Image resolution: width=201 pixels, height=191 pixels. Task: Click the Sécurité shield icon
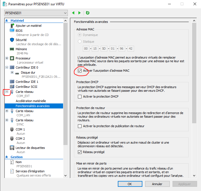12,40
